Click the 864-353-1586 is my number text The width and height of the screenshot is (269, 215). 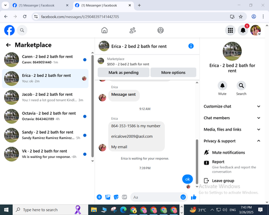point(136,126)
